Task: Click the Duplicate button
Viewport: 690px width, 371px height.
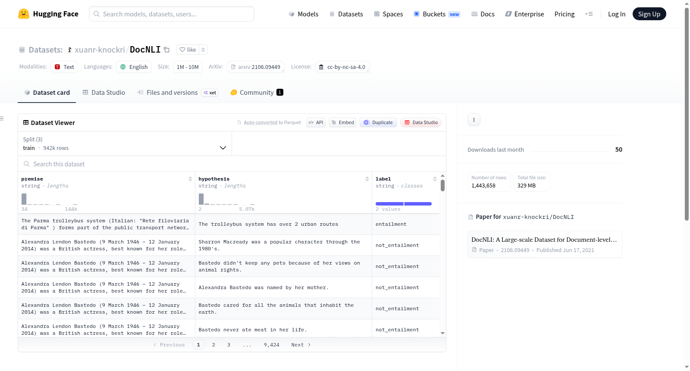Action: pyautogui.click(x=378, y=122)
